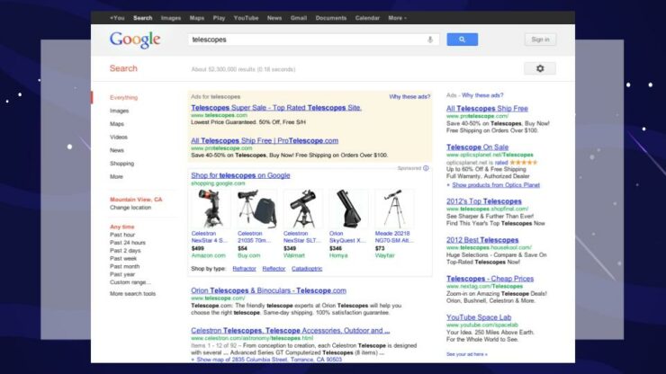Go to Images in the top bar
Screen dimensions: 666x374
point(171,18)
